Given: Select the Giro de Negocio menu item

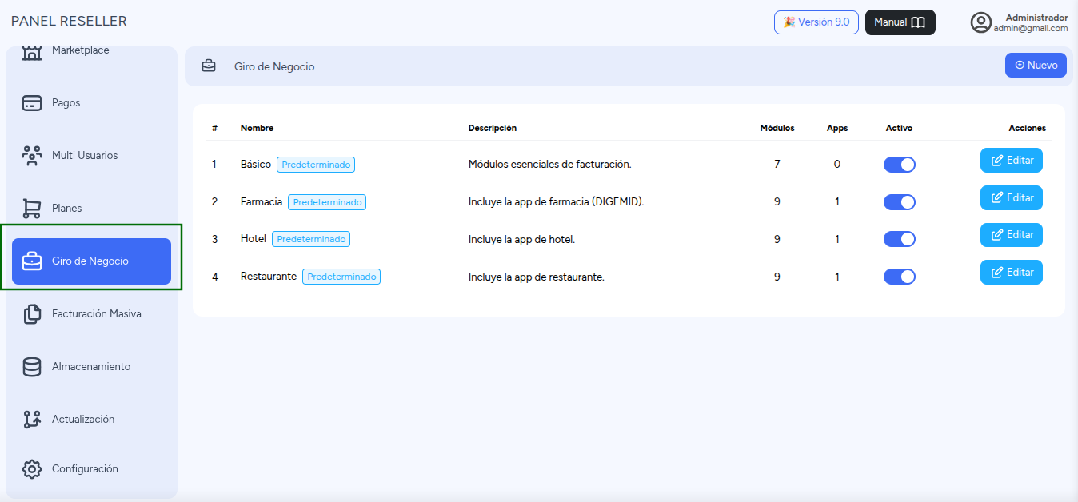Looking at the screenshot, I should [91, 261].
